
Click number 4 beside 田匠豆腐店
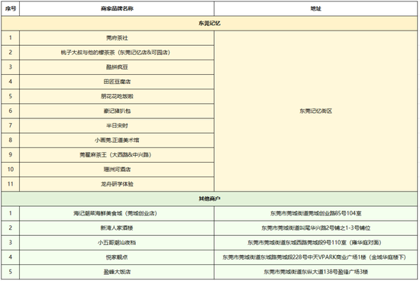point(11,82)
